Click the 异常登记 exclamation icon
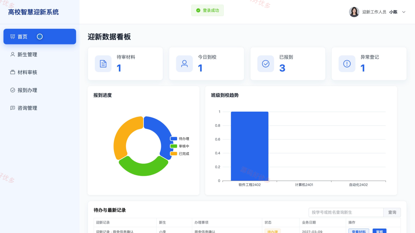The image size is (415, 233). click(x=347, y=64)
